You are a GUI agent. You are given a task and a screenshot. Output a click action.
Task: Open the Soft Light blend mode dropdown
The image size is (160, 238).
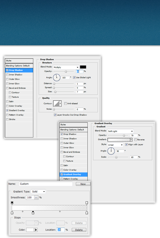[x=120, y=131]
